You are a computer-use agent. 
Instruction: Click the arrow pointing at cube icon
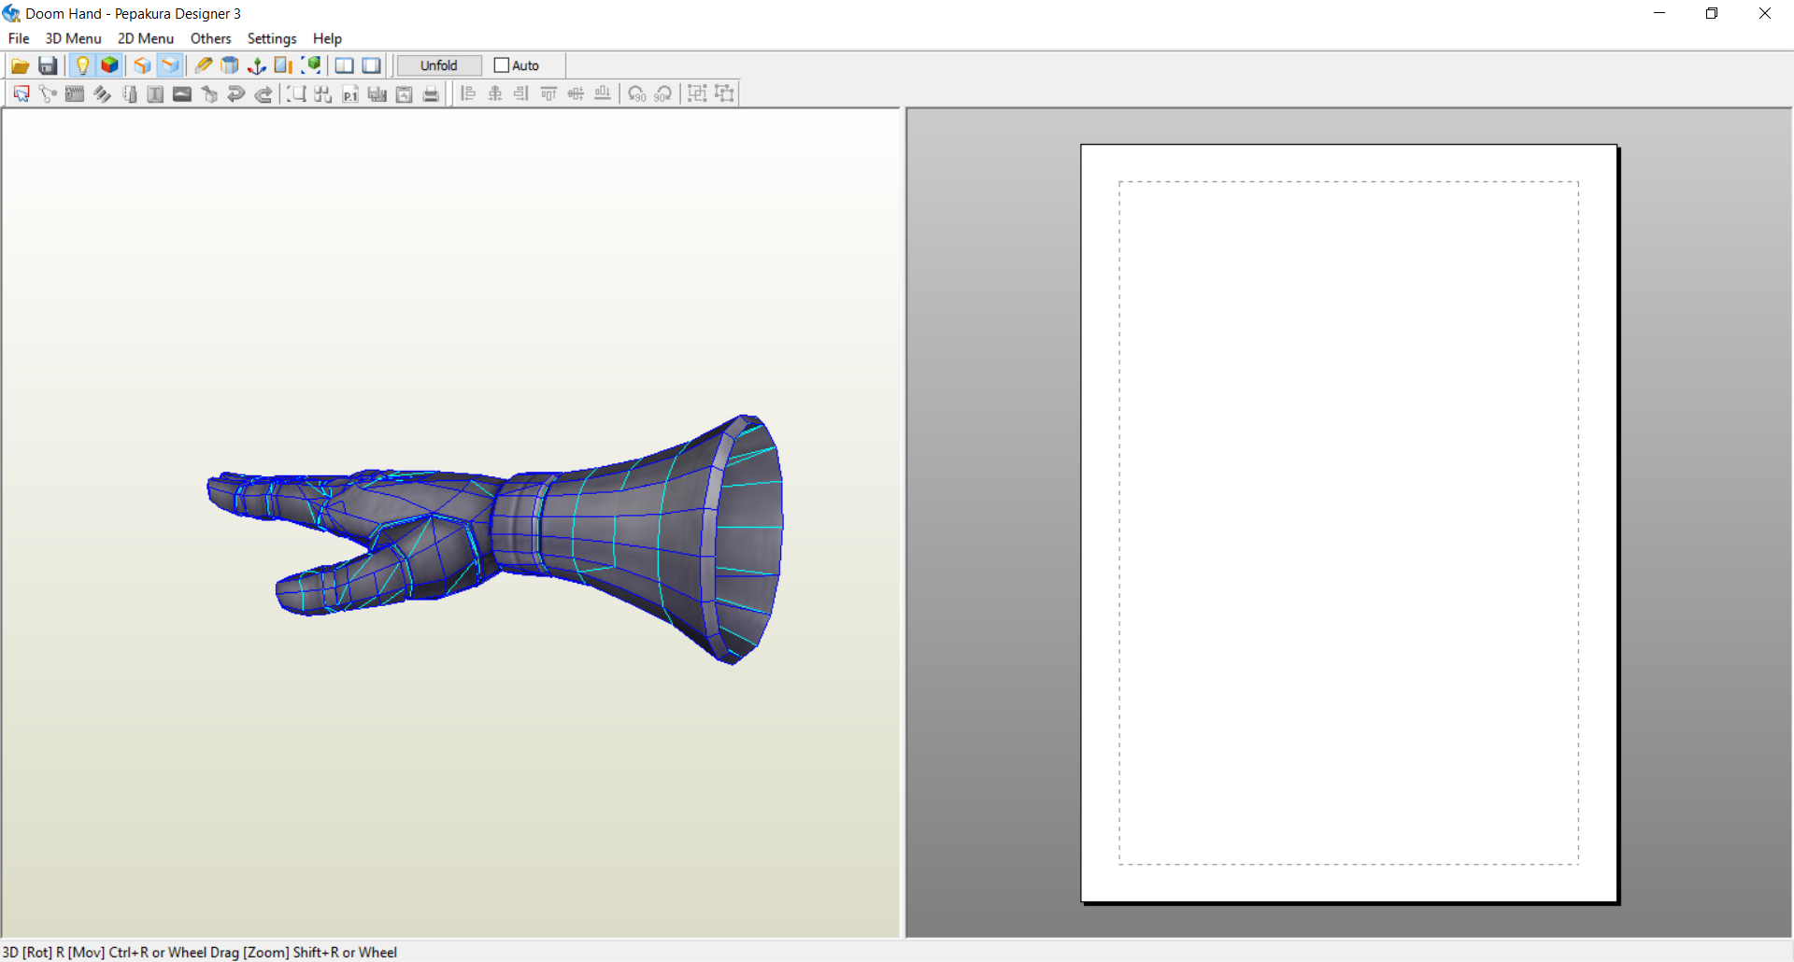[x=209, y=93]
